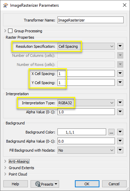The height and width of the screenshot is (191, 130).
Task: Click the Help button
Action: pyautogui.click(x=15, y=184)
